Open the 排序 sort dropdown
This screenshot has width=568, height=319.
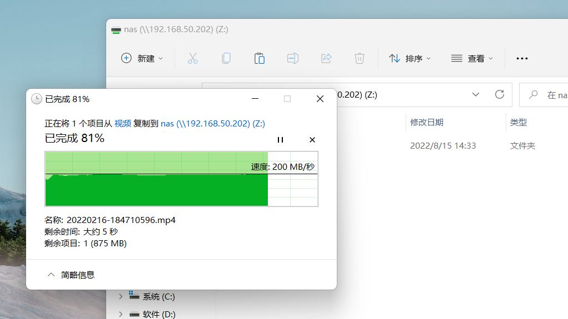click(410, 58)
